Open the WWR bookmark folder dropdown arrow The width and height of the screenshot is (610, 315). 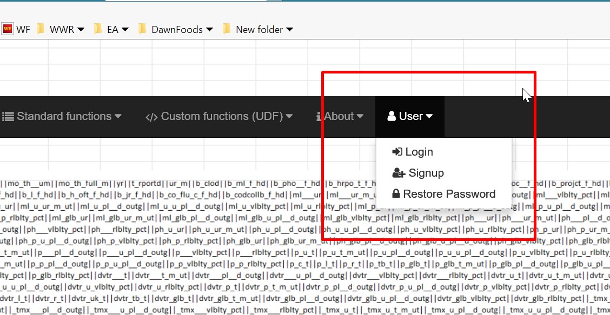click(x=81, y=30)
